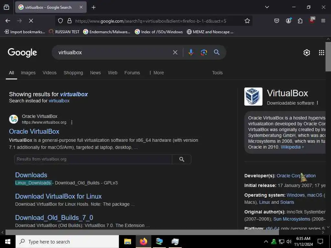Search instead for virtiualbox link
The width and height of the screenshot is (331, 248).
point(59,101)
